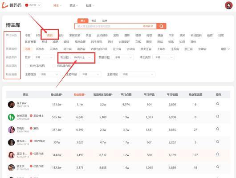
Task: Select the 美食 blogger tag
Action: 88,35
